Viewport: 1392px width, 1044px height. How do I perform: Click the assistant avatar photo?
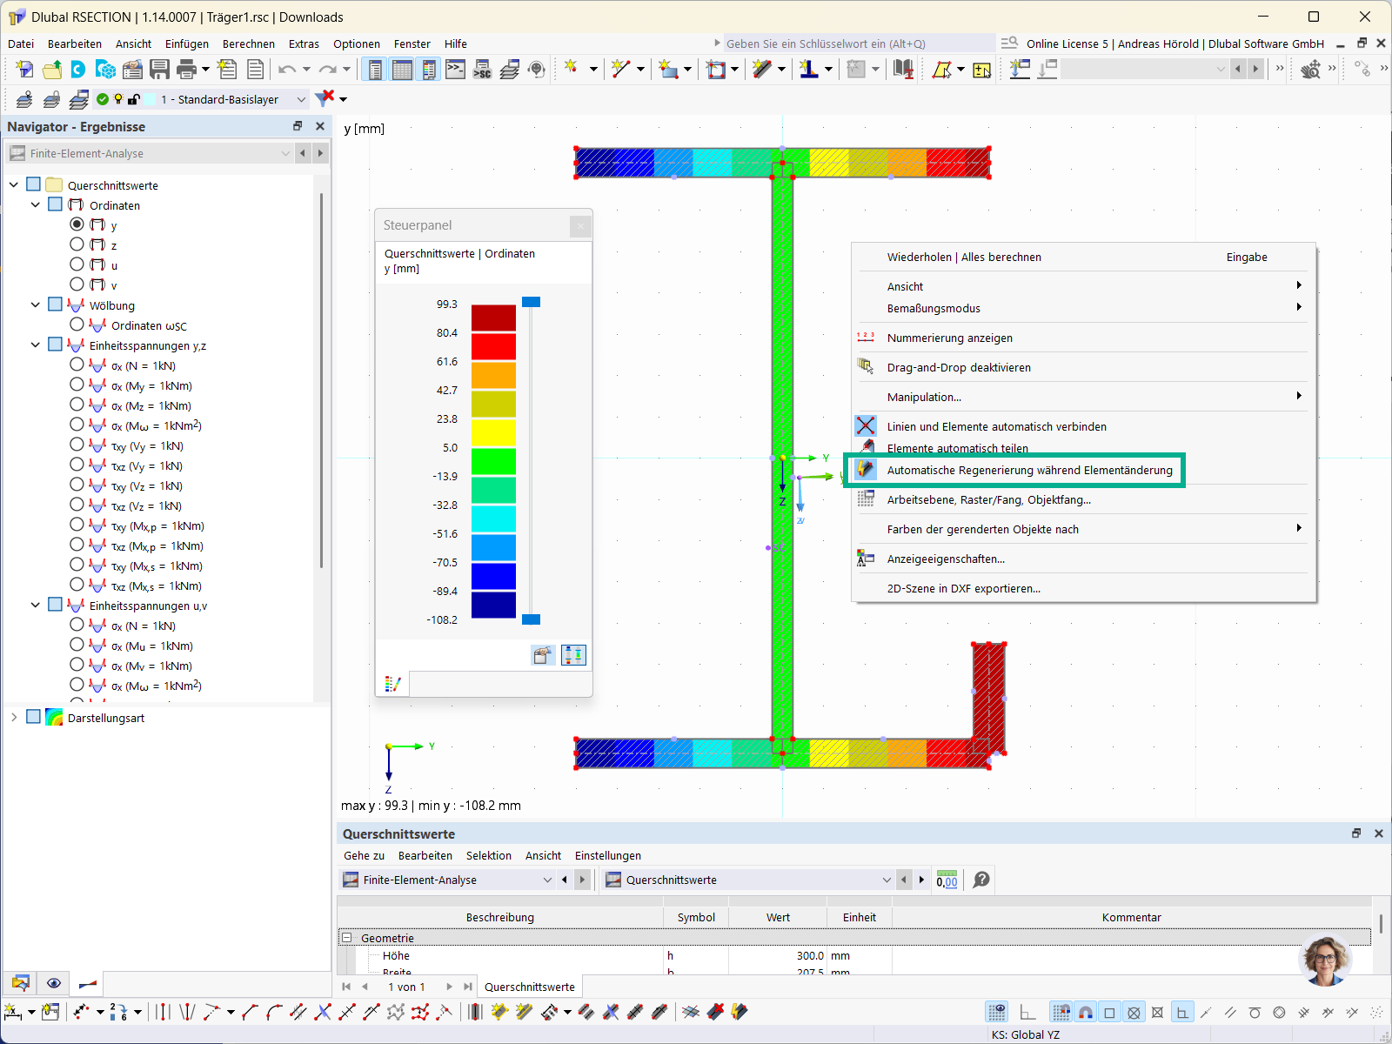tap(1324, 960)
